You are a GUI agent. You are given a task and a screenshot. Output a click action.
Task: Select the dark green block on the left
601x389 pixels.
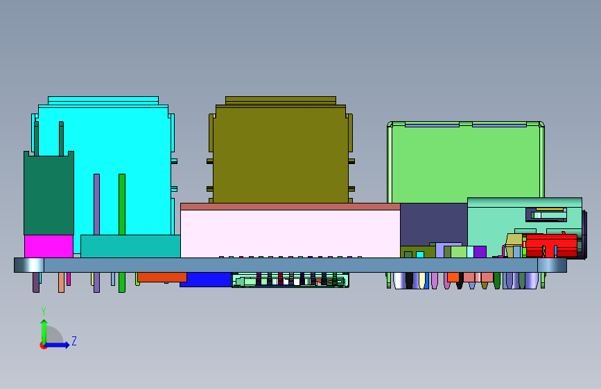[x=49, y=193]
